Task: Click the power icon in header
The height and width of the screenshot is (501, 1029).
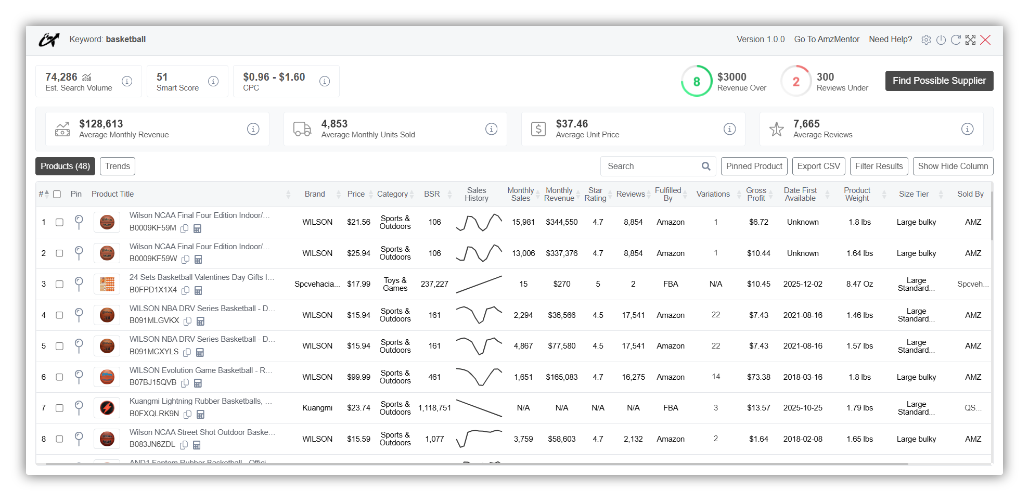Action: click(x=941, y=40)
